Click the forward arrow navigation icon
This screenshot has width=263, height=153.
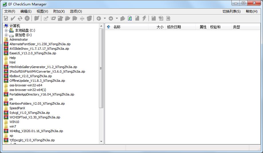111,18
